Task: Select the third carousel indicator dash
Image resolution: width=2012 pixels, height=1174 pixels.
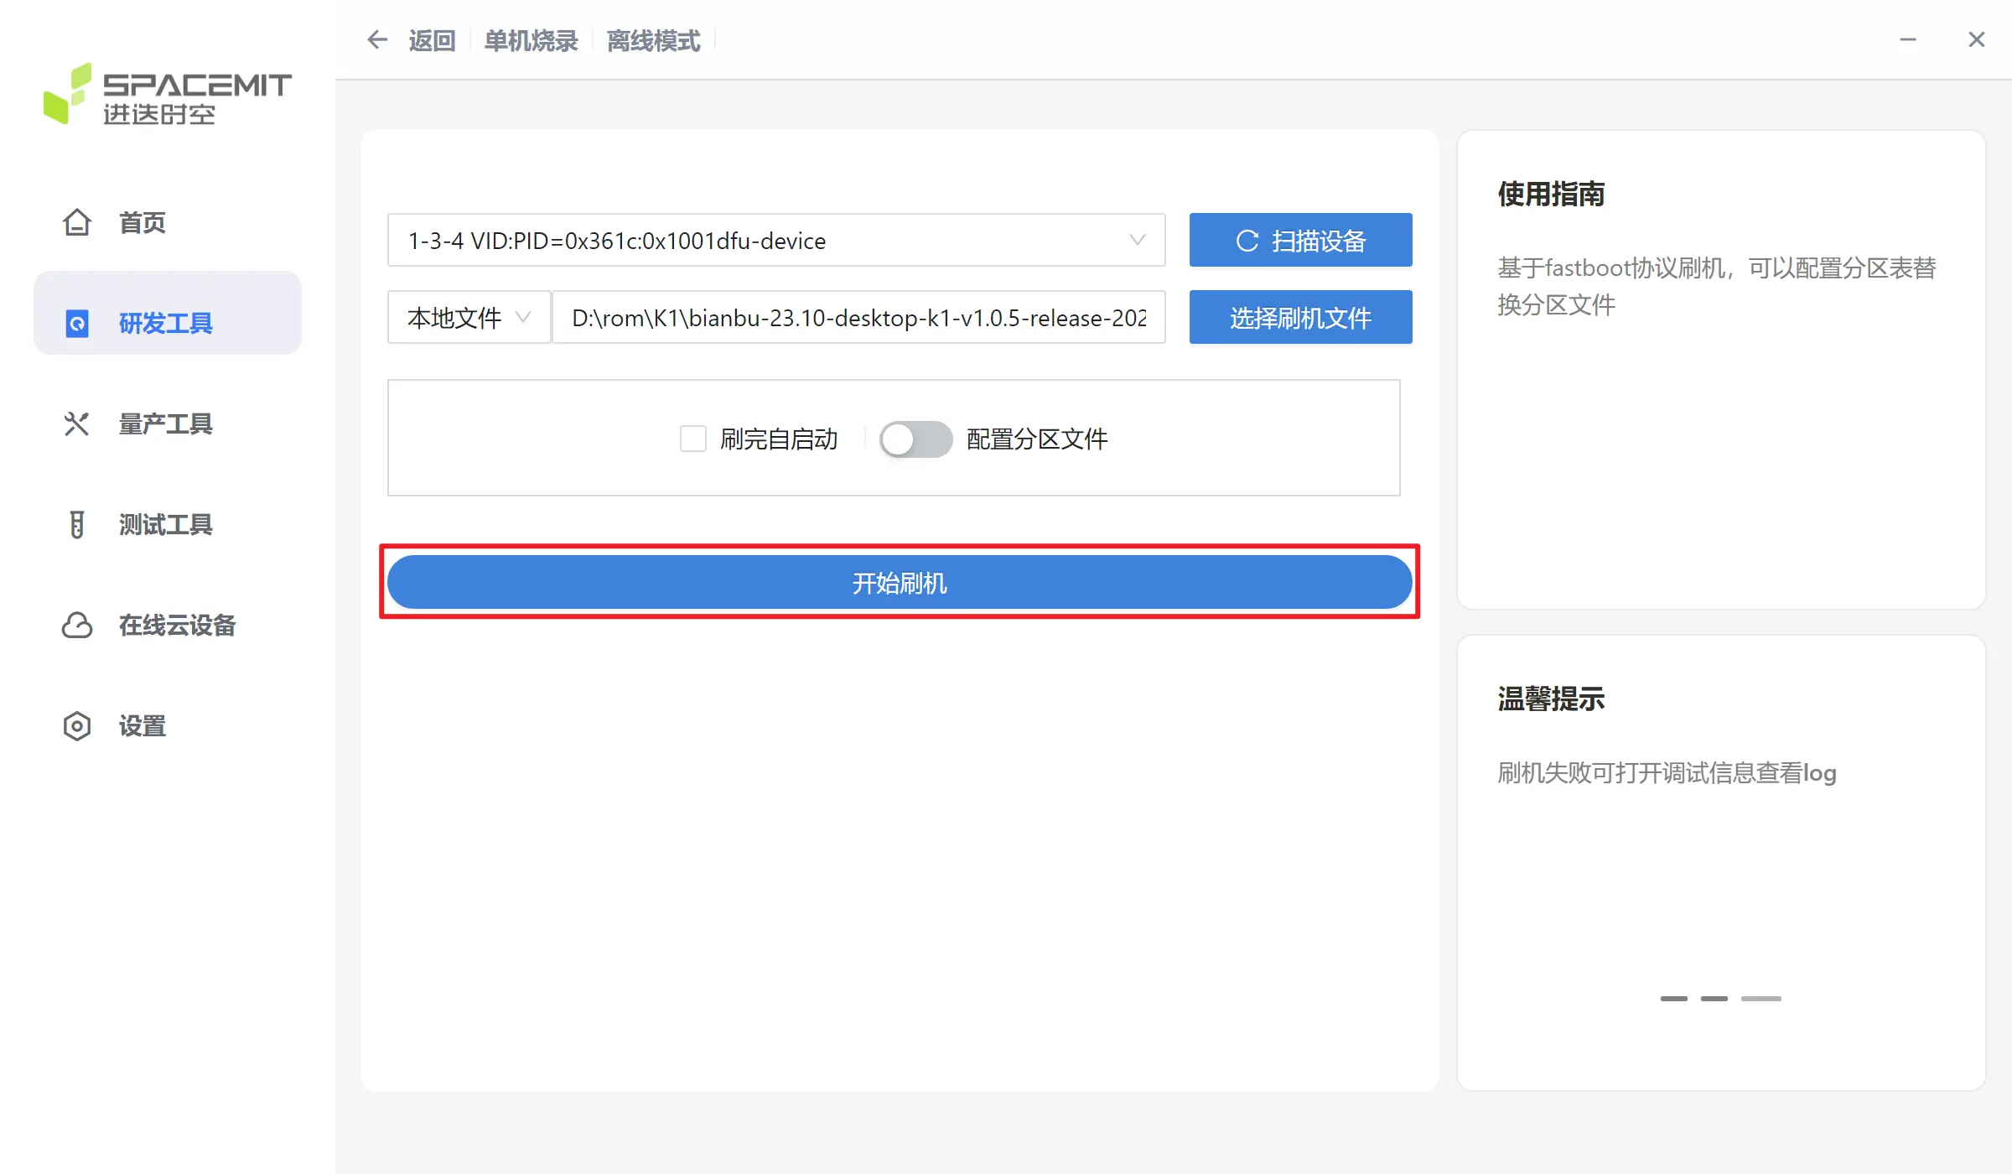Action: pyautogui.click(x=1761, y=999)
